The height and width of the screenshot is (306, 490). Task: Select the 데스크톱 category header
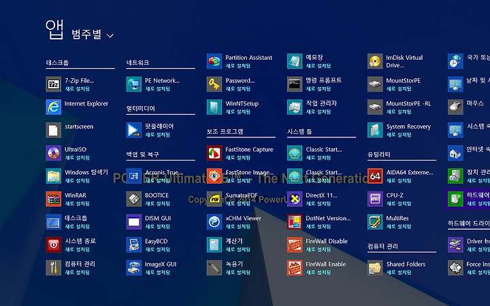tap(57, 63)
